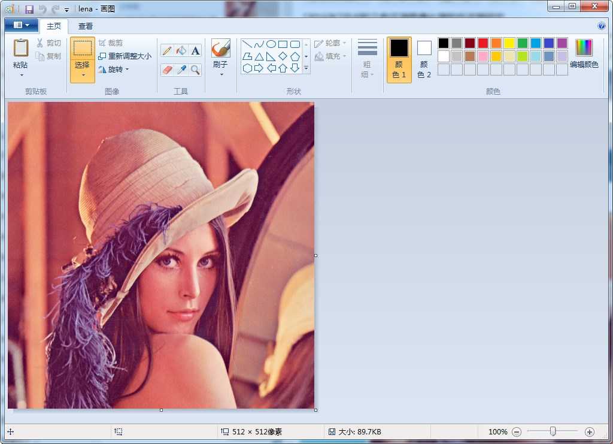Open the Paint file menu button
Viewport: 613px width, 444px height.
22,25
